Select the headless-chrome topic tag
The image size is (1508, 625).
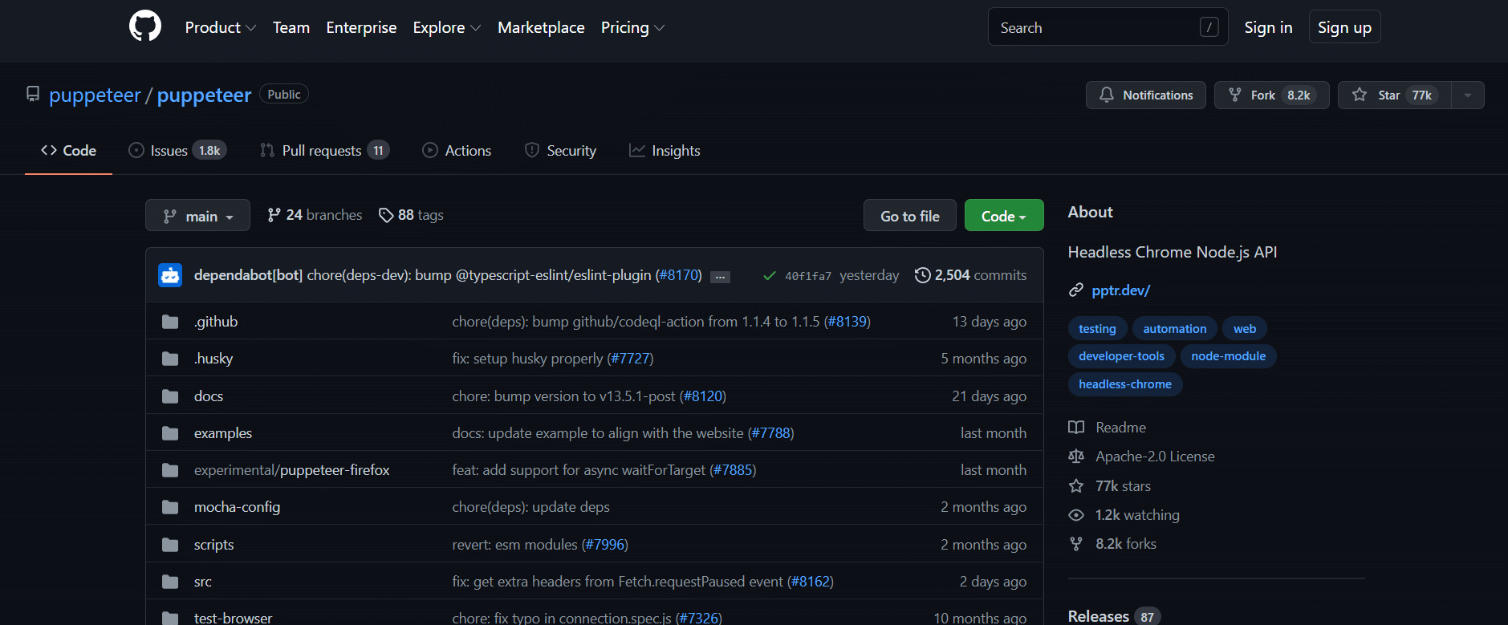point(1125,384)
